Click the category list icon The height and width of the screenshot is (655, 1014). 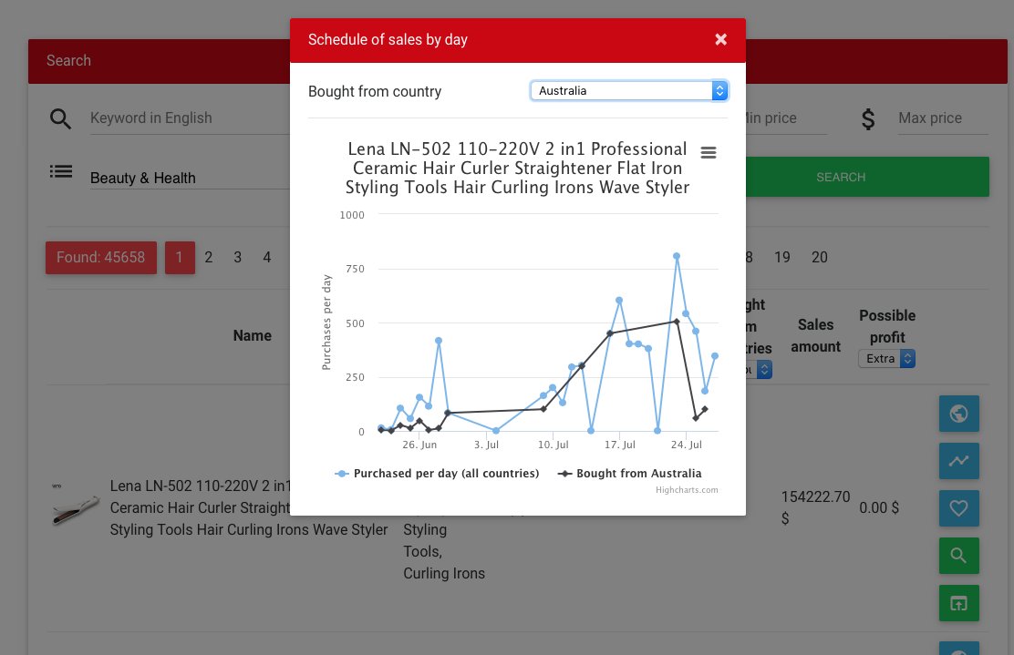[x=61, y=171]
